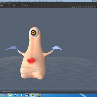Click the circular Q-shaped icon in viewport toolbar

87,7
